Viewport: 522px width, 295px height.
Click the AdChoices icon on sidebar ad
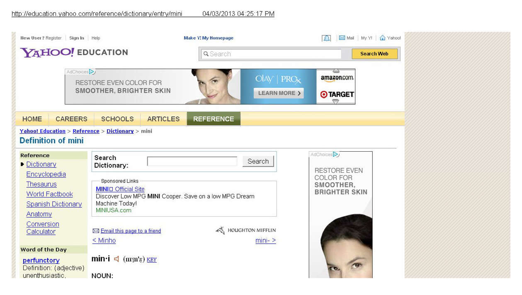pyautogui.click(x=336, y=155)
